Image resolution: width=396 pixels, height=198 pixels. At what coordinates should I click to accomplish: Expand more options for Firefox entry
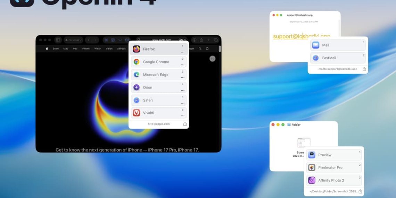(x=182, y=52)
